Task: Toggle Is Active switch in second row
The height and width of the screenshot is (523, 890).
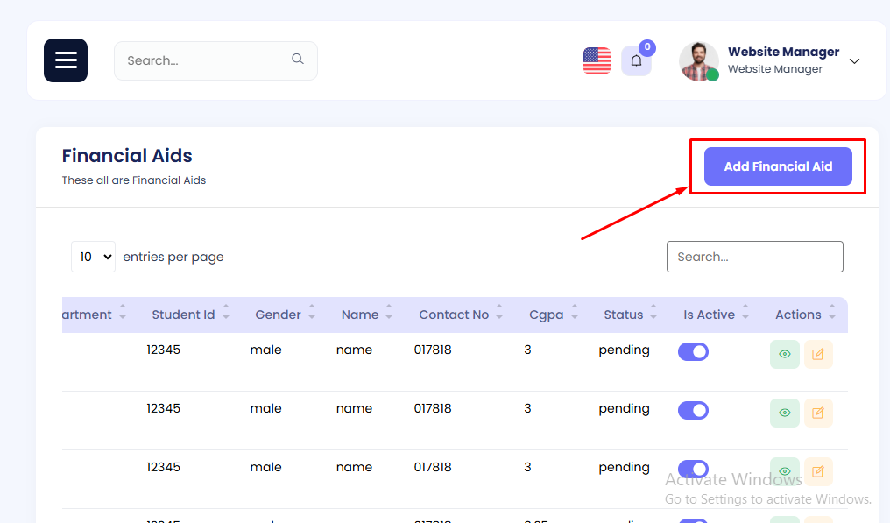Action: (x=693, y=411)
